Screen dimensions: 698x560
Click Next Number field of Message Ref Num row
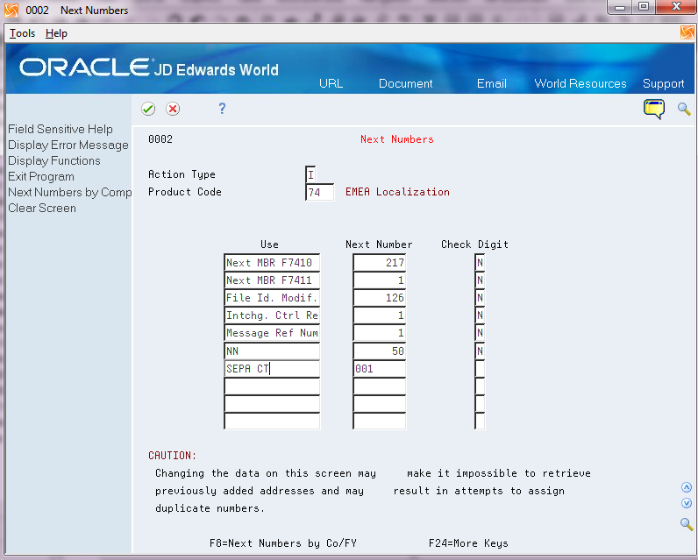(380, 333)
